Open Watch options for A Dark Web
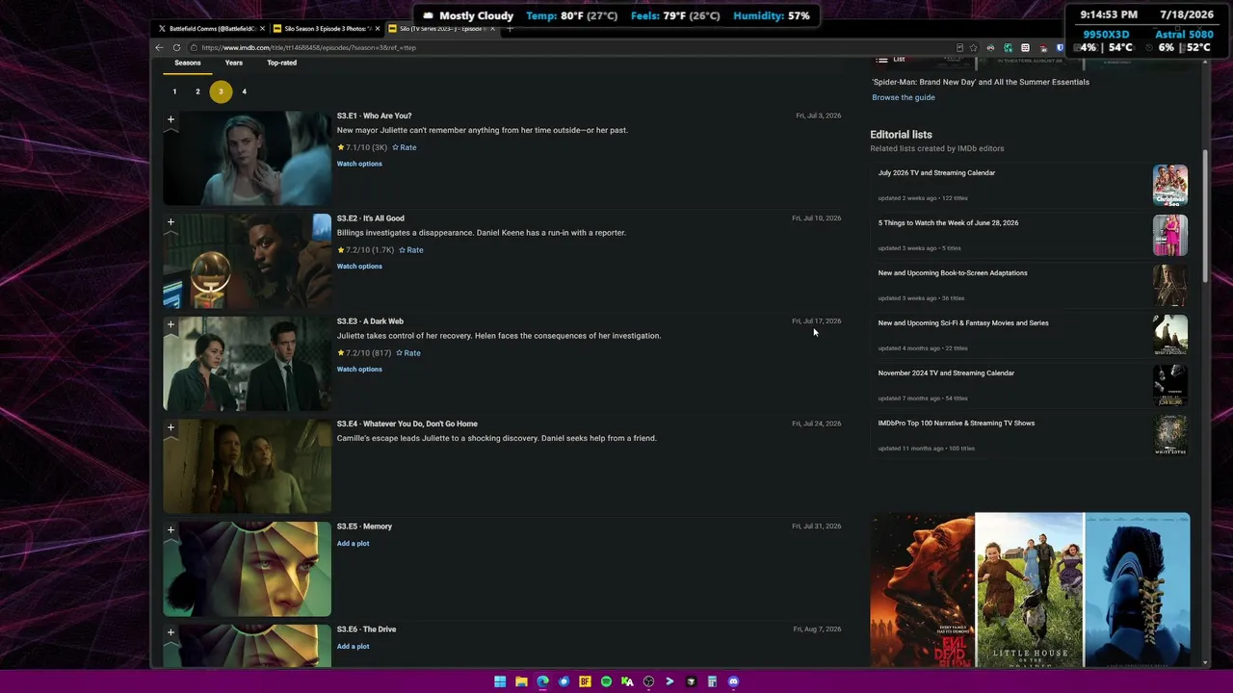This screenshot has width=1233, height=693. (359, 370)
